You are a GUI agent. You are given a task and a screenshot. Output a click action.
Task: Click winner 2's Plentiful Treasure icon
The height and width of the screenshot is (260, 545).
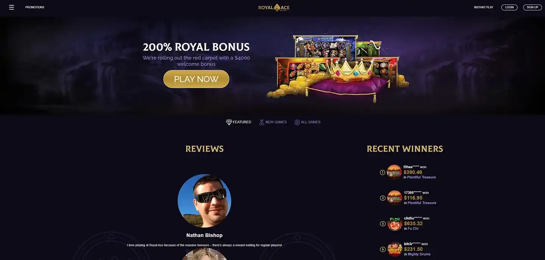click(x=395, y=198)
